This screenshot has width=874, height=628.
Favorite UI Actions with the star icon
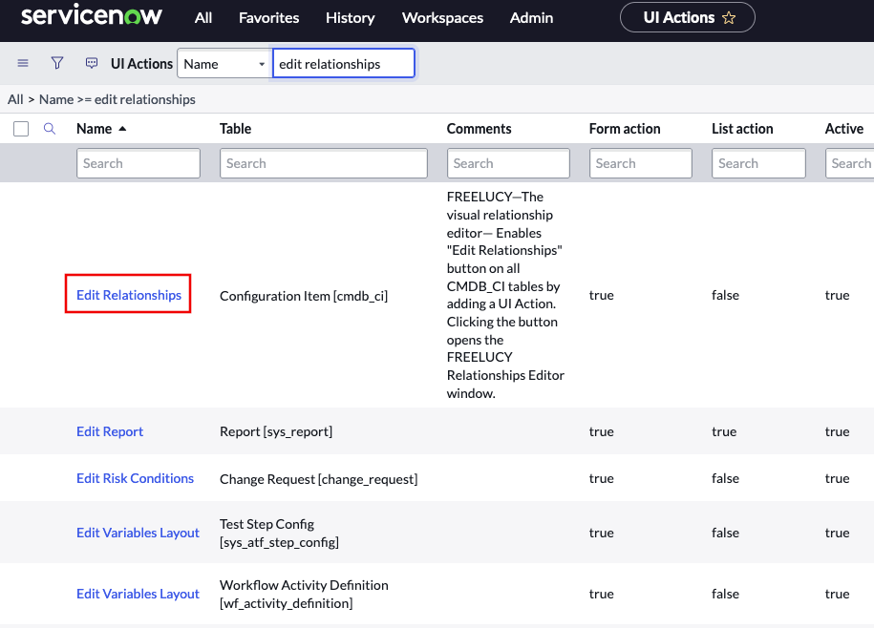pyautogui.click(x=729, y=18)
